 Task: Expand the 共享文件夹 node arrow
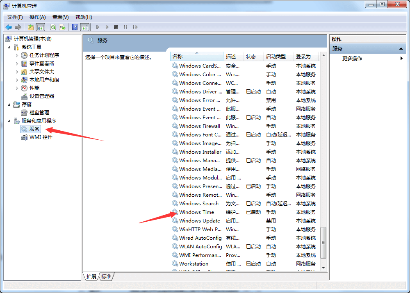17,72
